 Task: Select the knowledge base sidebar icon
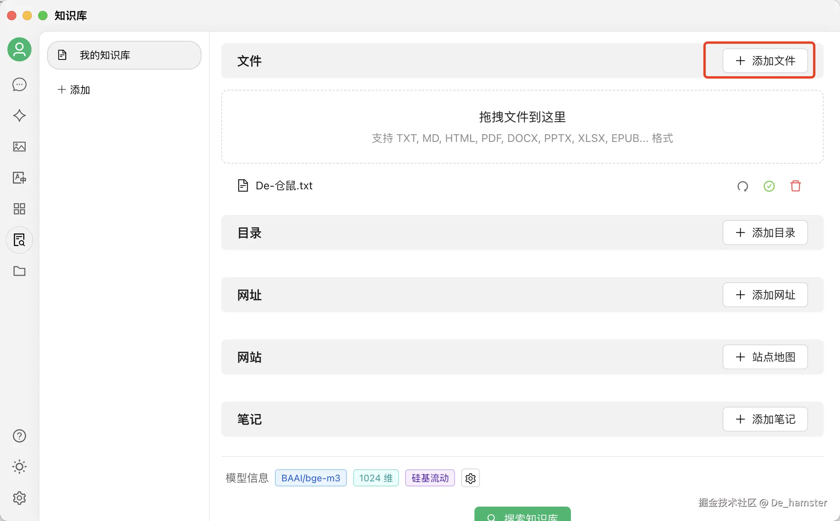tap(19, 240)
